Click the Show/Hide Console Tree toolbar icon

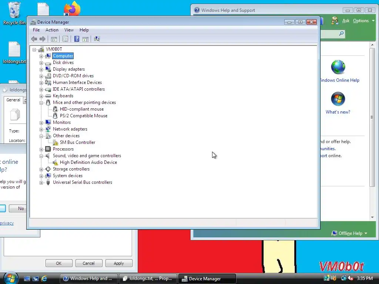(54, 39)
